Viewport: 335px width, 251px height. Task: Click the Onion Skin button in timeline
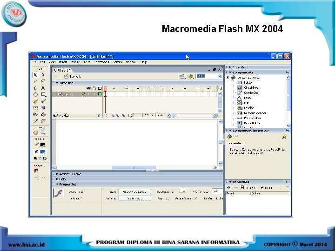[x=113, y=115]
